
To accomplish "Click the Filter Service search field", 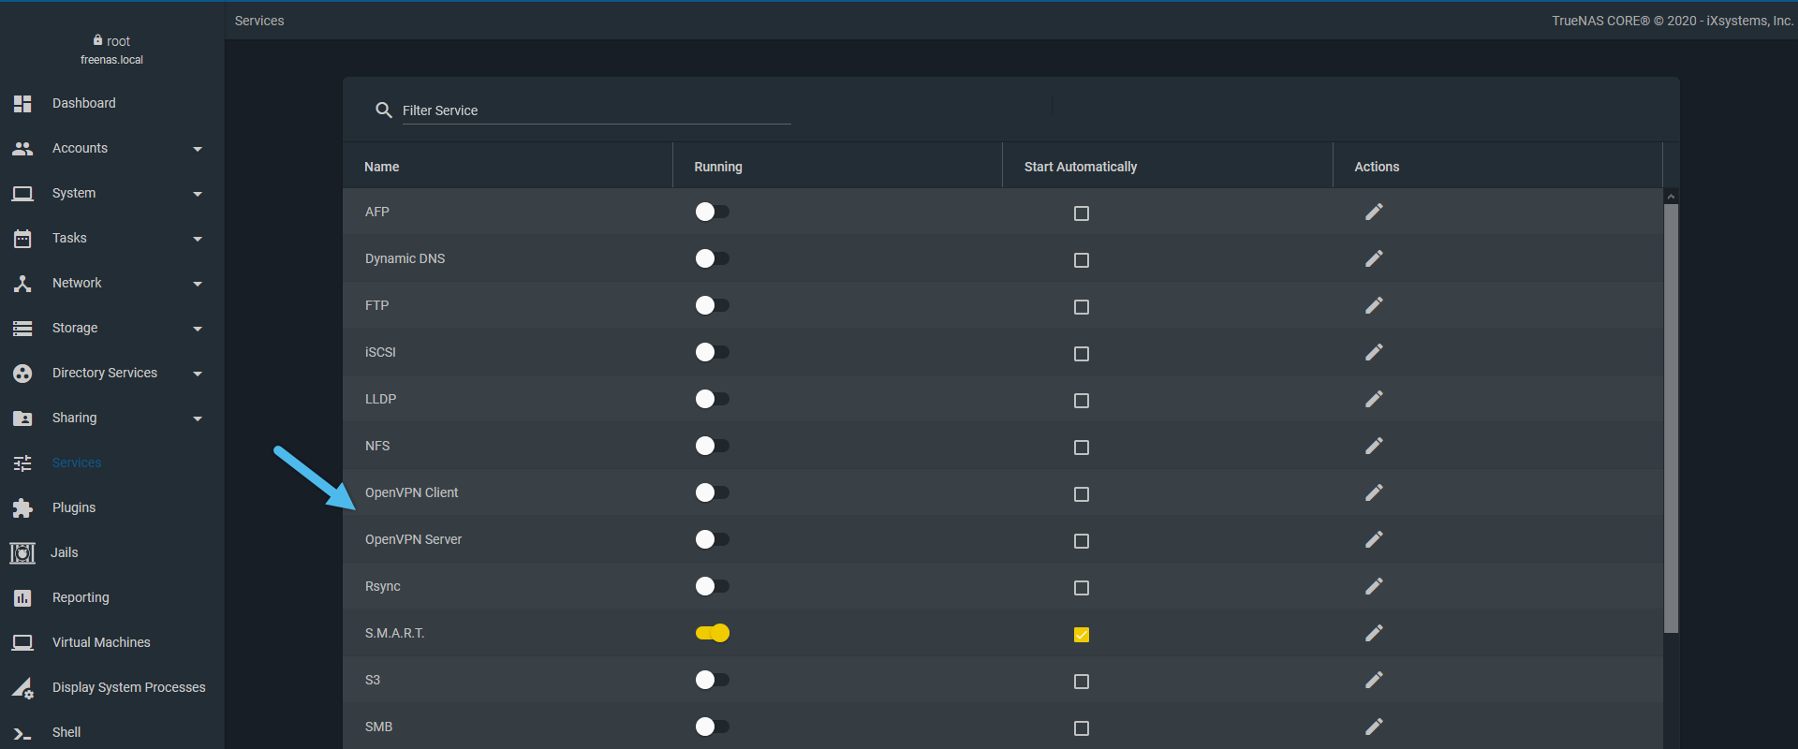I will (596, 110).
